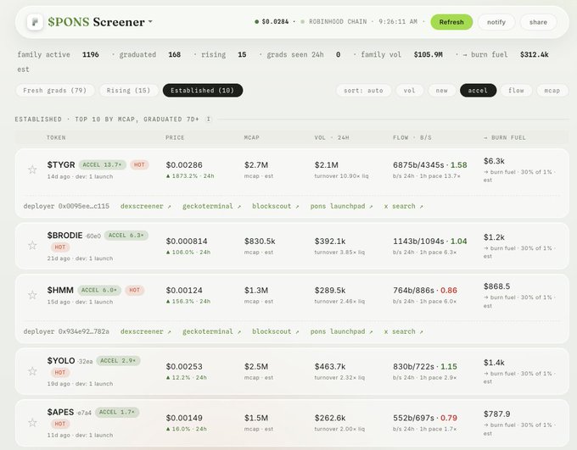Screen dimensions: 577x450
Task: Click the ACCEL 6.3× badge on $BRODIE
Action: 126,236
